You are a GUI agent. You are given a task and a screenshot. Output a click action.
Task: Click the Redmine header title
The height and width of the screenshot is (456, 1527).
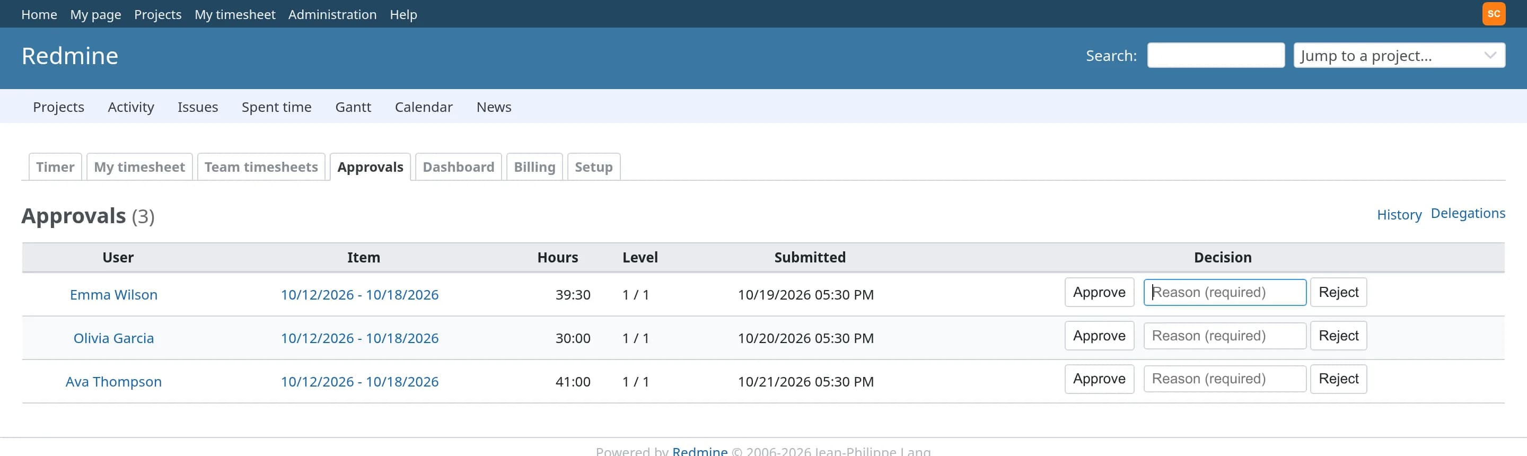(70, 56)
